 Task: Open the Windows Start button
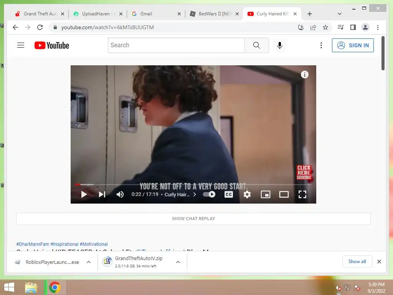coord(9,287)
